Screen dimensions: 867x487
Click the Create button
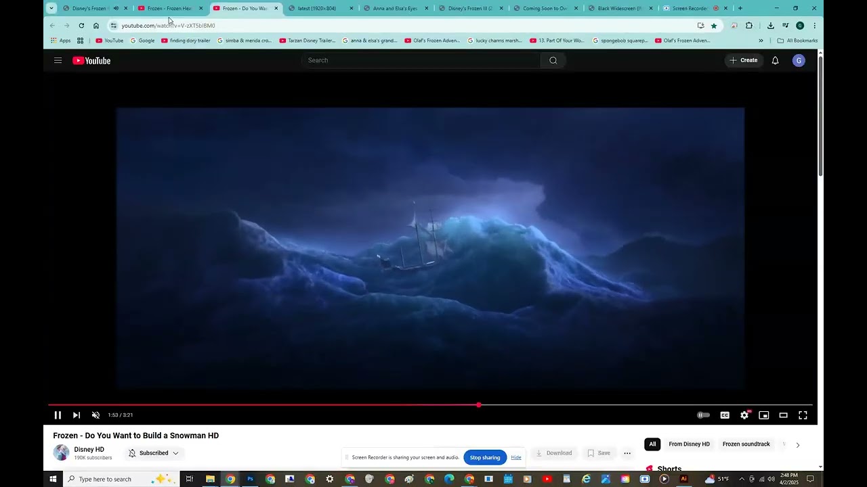744,60
